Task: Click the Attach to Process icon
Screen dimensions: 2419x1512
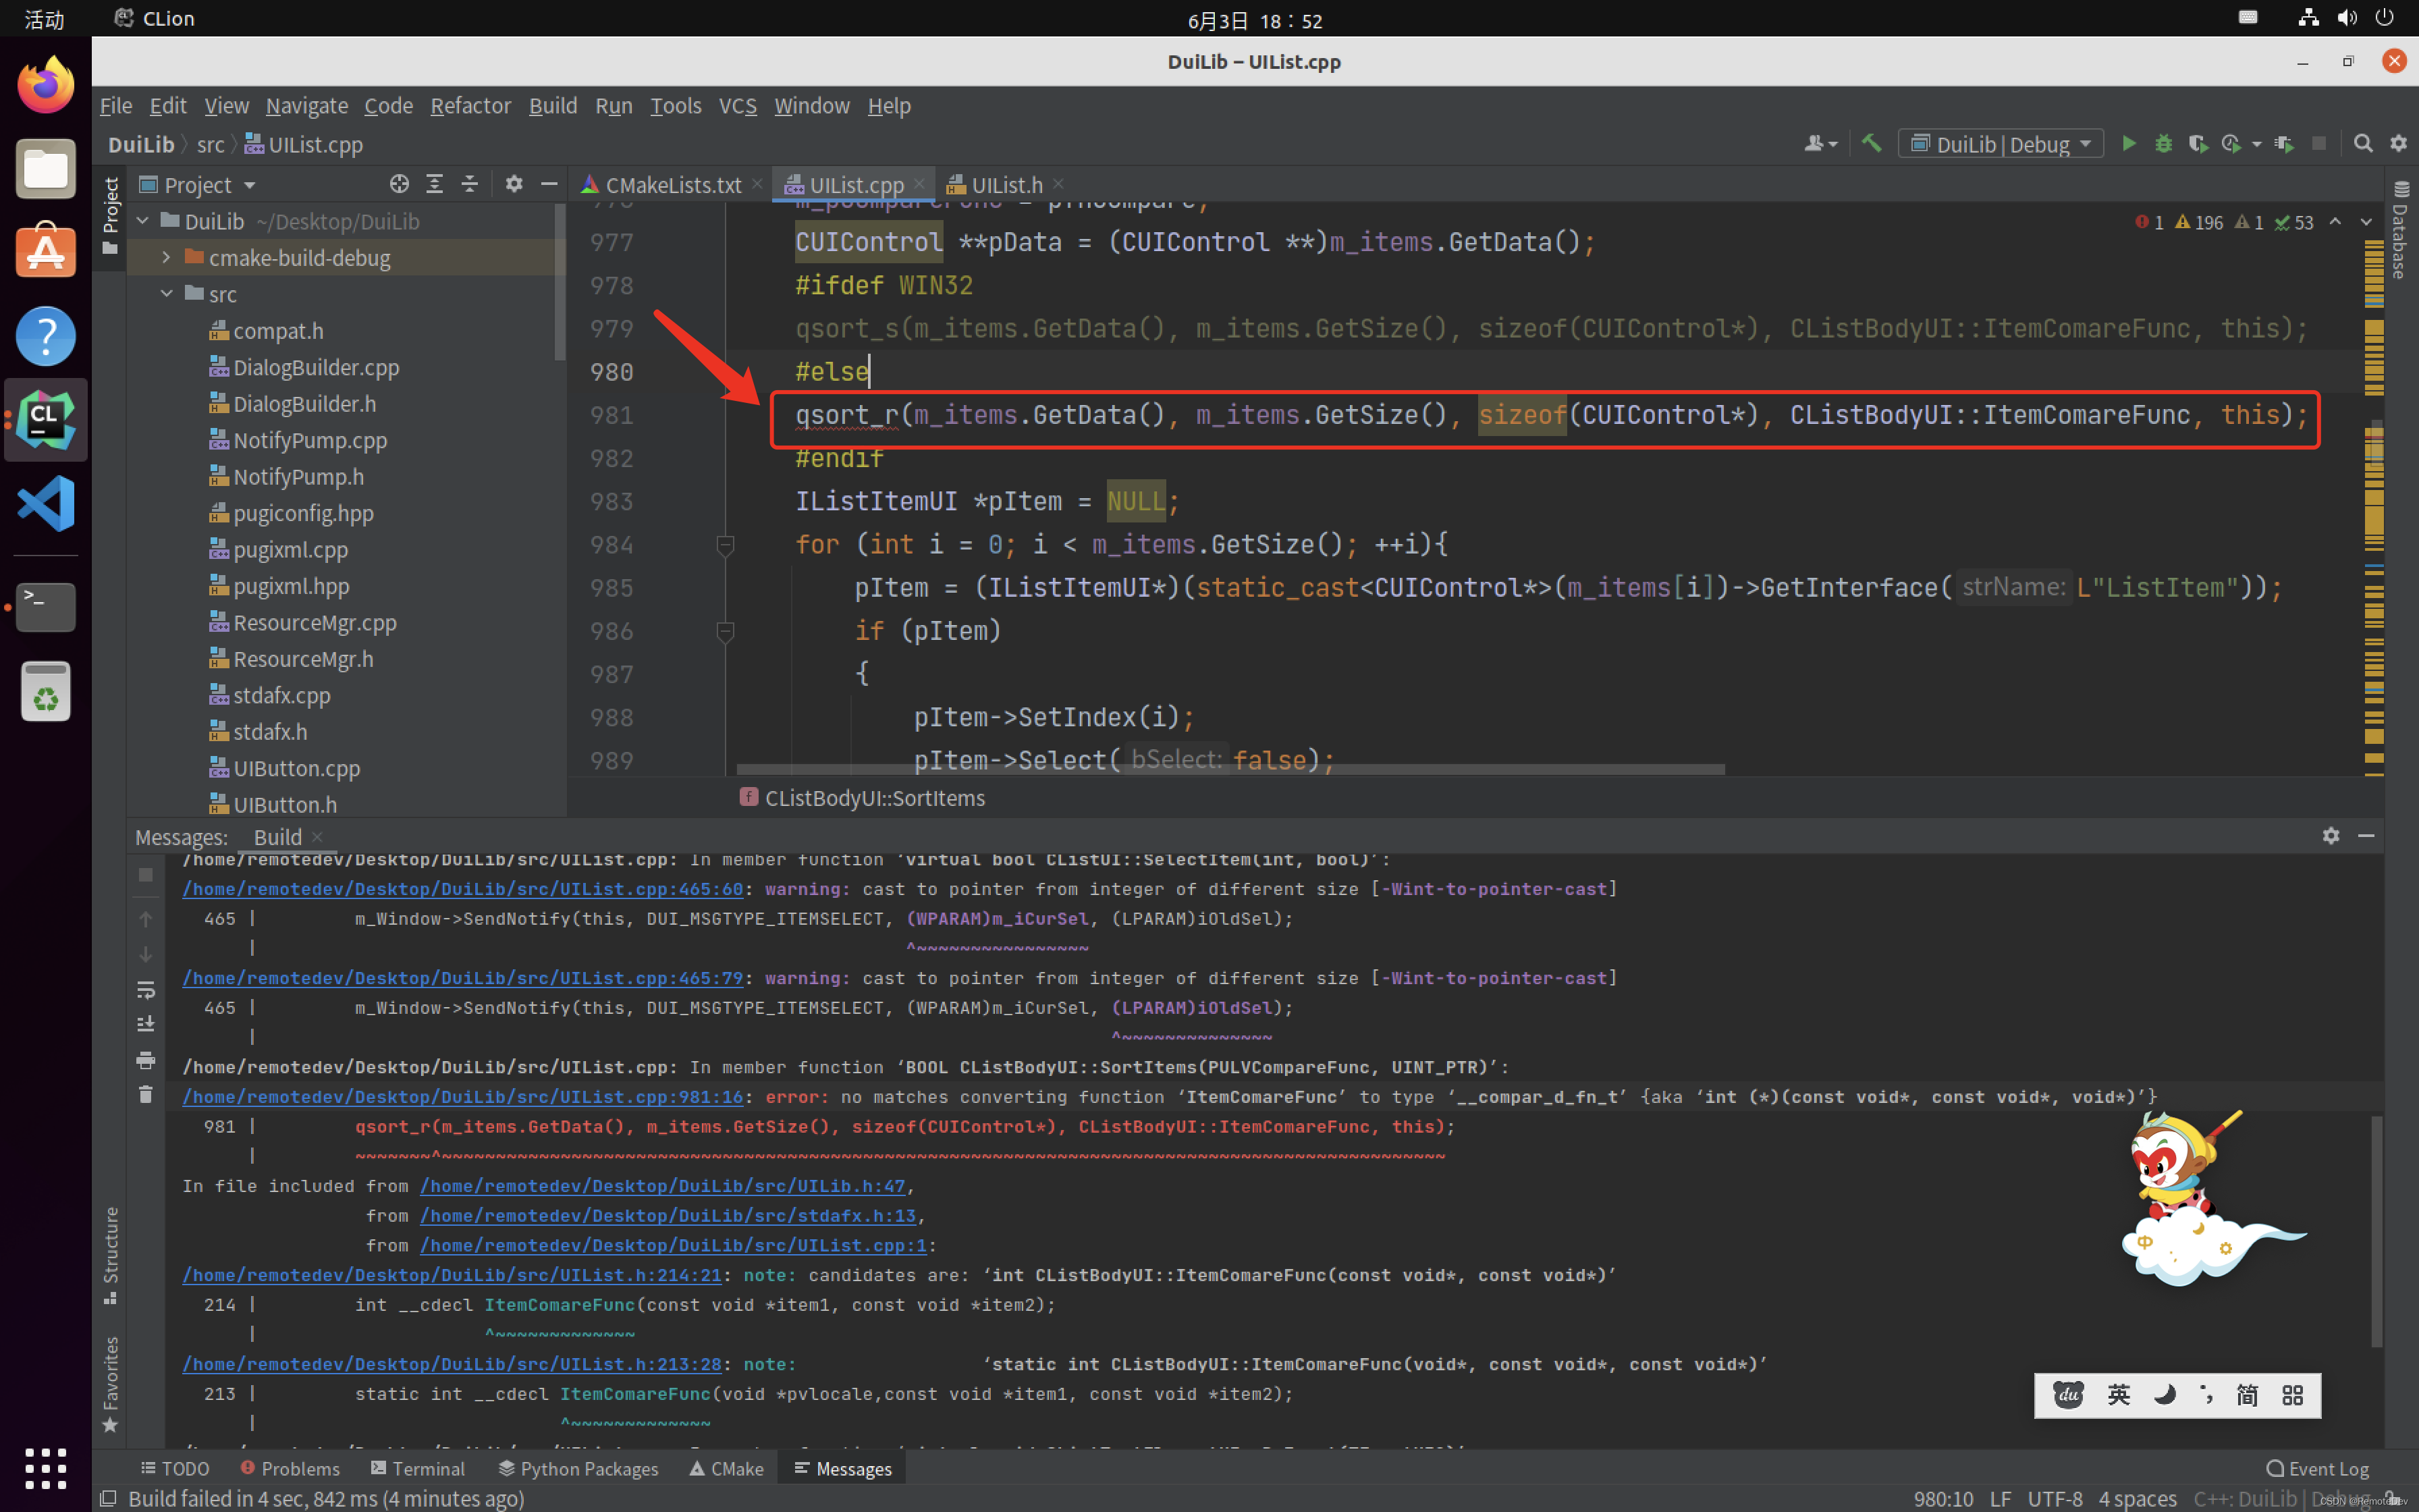Action: 2283,144
